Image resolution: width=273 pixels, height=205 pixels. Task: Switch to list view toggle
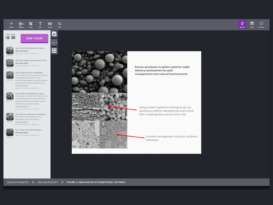[8, 38]
